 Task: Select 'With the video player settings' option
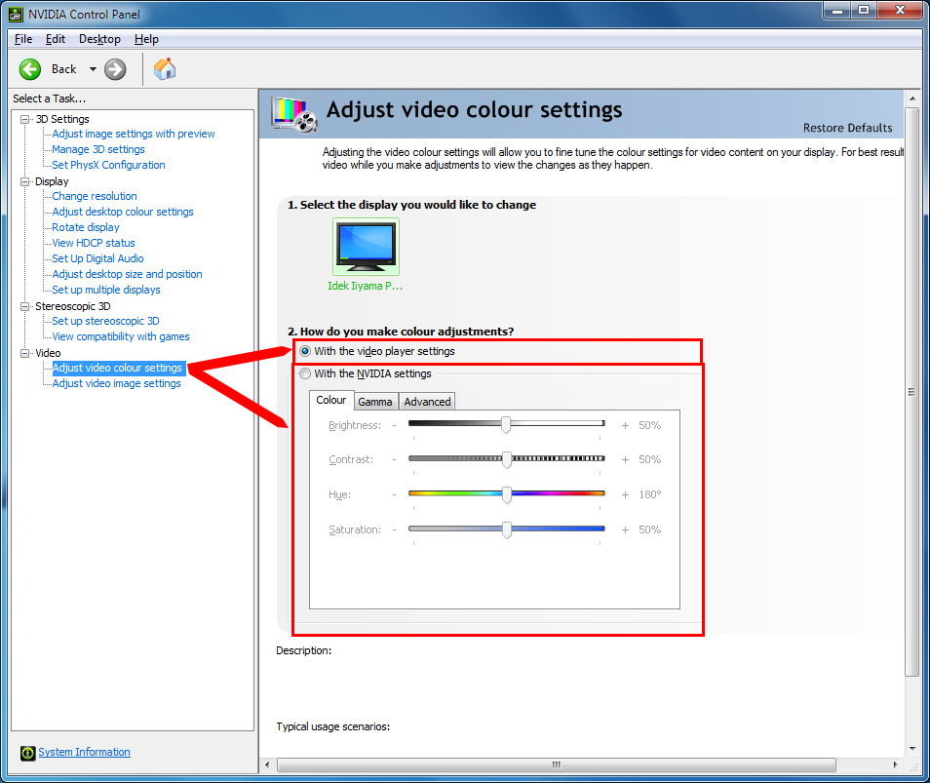[x=378, y=351]
